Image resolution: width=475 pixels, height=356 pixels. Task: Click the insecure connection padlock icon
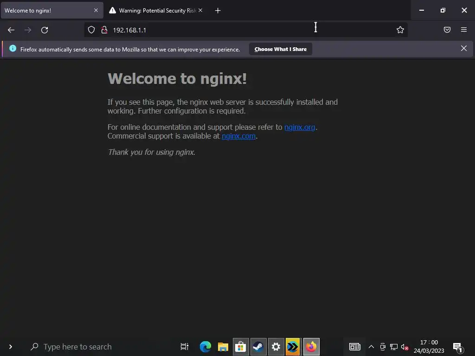(x=104, y=30)
